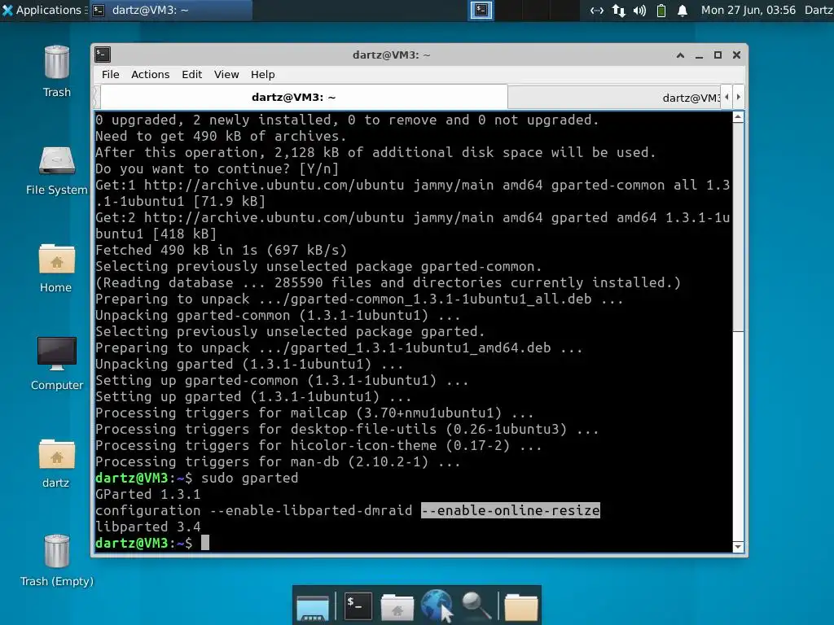The width and height of the screenshot is (834, 625).
Task: Click the '--enable-libparted-dmraid' text
Action: pos(310,510)
